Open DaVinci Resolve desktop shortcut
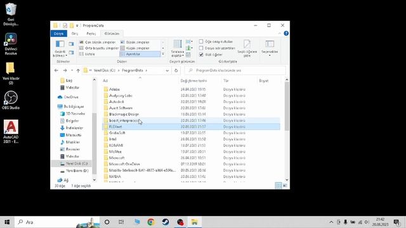This screenshot has height=228, width=406. (11, 44)
